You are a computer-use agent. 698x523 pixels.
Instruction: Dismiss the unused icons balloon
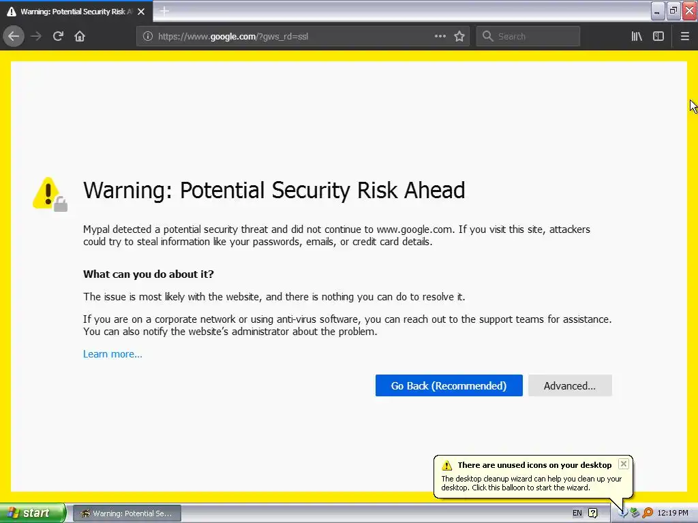tap(624, 464)
